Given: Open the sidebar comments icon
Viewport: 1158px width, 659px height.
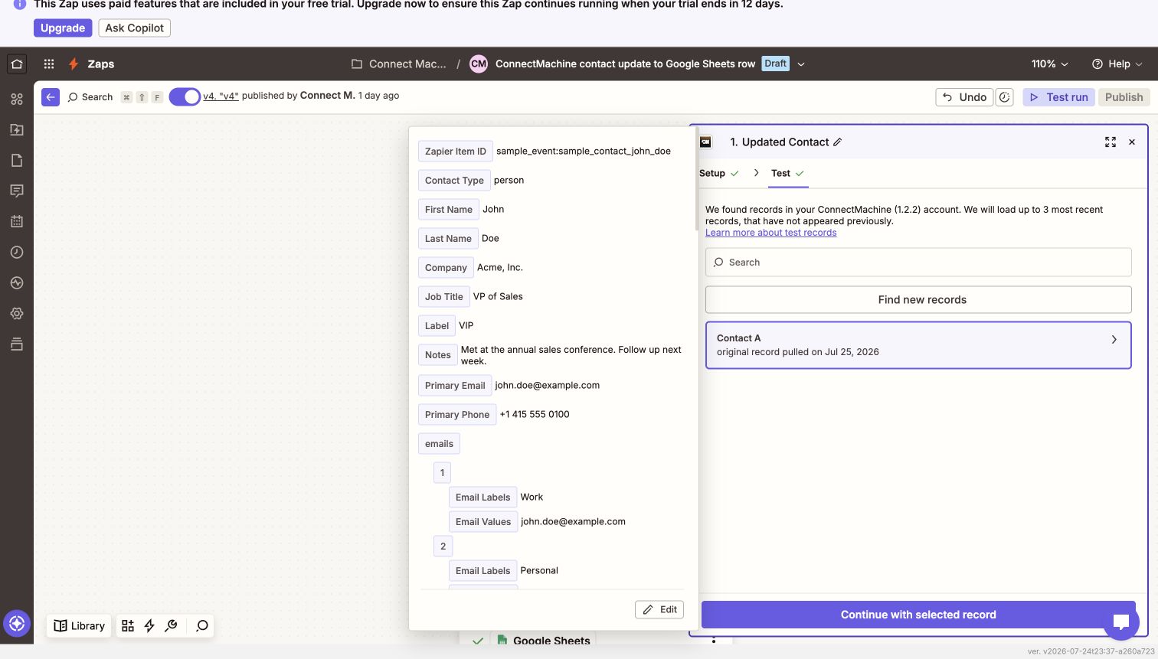Looking at the screenshot, I should [x=17, y=191].
